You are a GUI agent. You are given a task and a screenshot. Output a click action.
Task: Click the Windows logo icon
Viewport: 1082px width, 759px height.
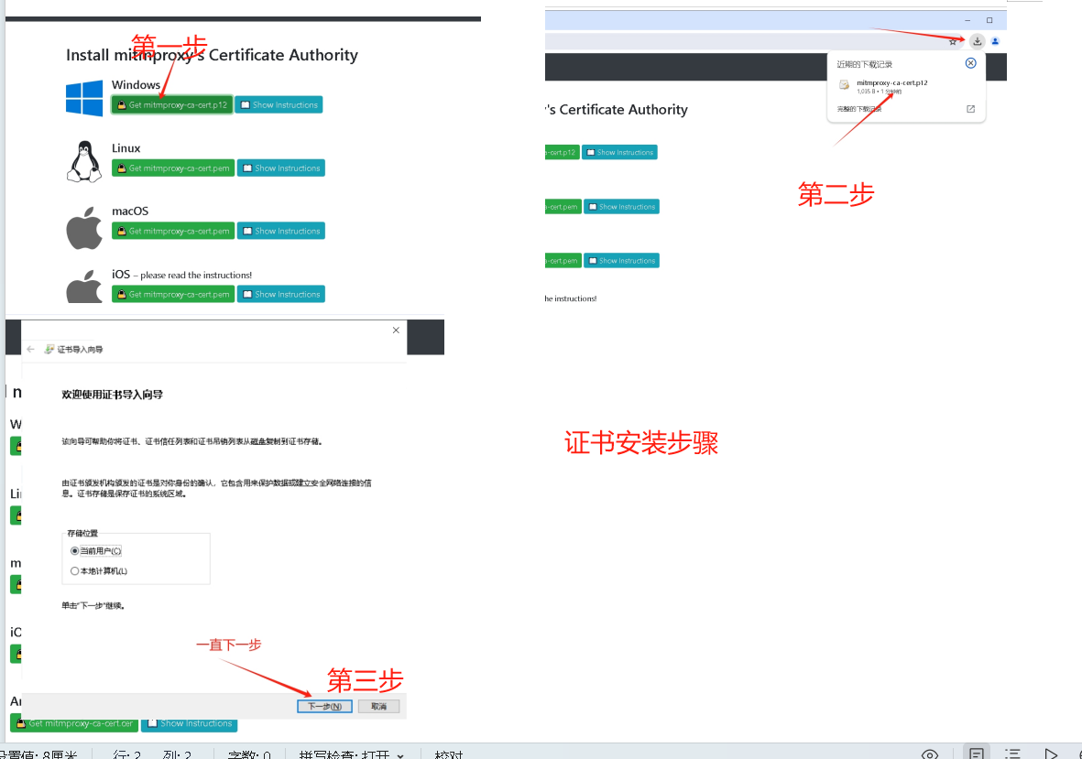[x=84, y=99]
